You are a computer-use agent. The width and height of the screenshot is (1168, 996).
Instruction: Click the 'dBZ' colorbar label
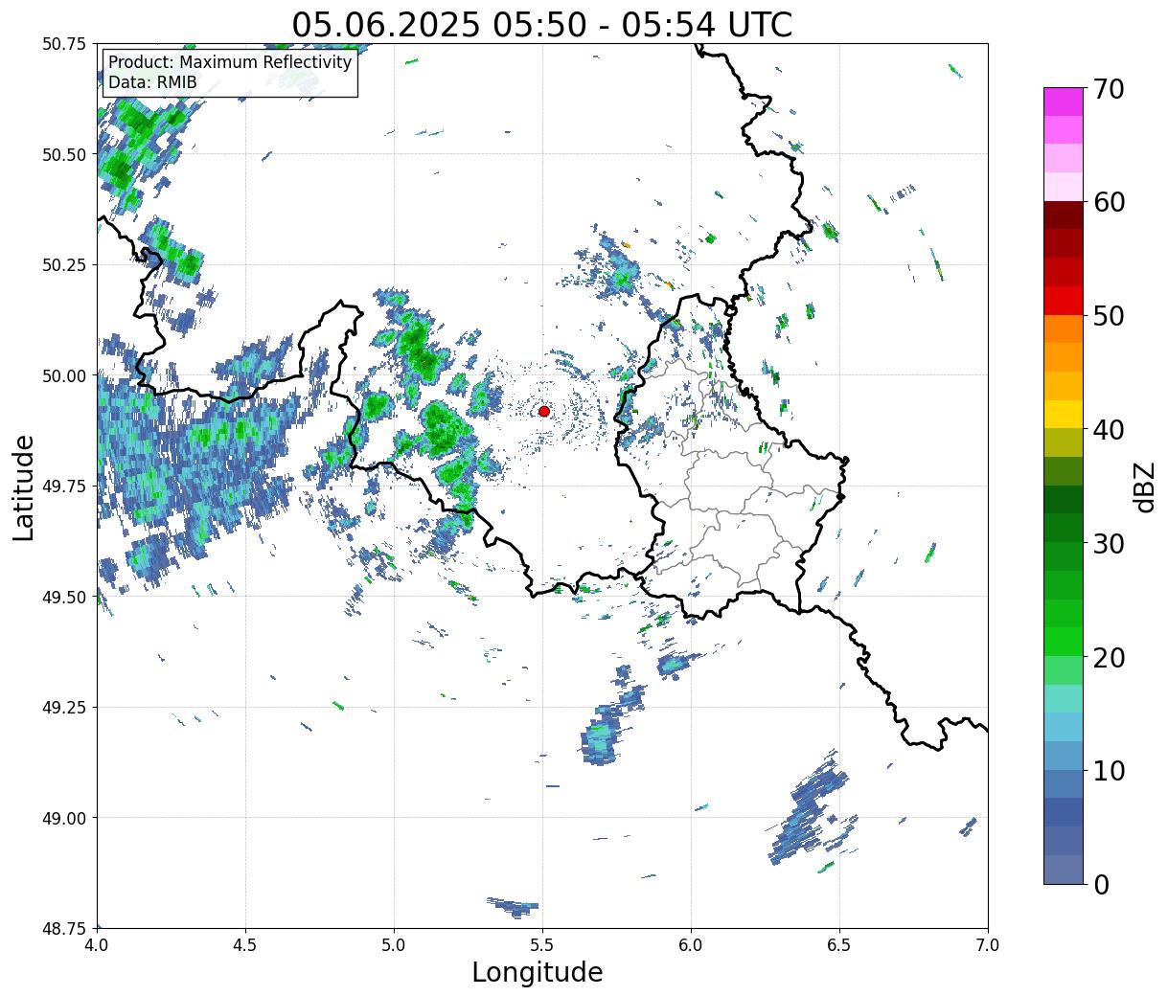1144,487
